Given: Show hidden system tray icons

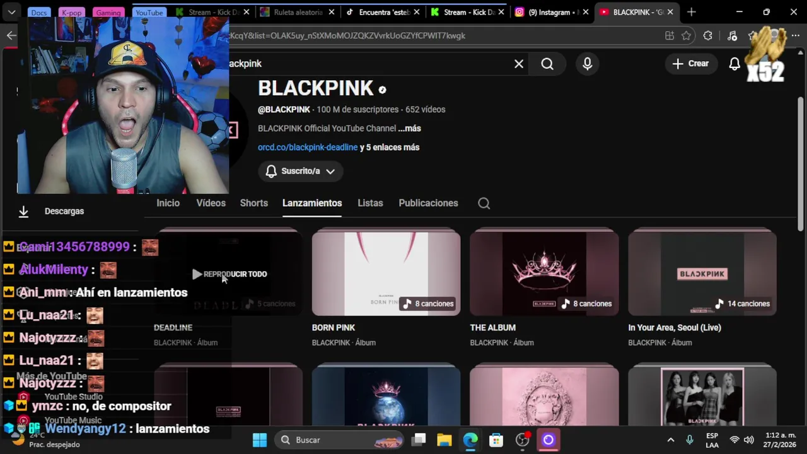Looking at the screenshot, I should (x=671, y=440).
